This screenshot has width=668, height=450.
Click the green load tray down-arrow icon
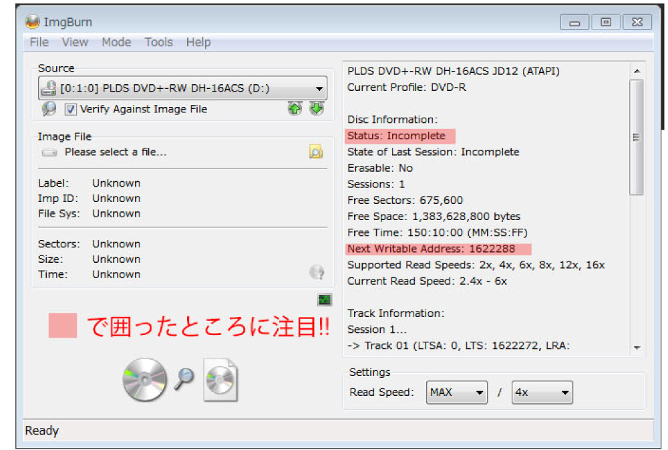pyautogui.click(x=317, y=109)
